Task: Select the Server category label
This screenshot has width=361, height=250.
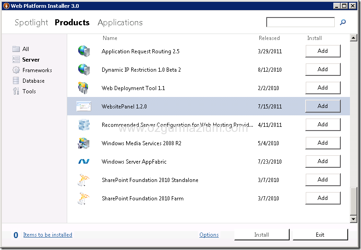Action: tap(31, 60)
